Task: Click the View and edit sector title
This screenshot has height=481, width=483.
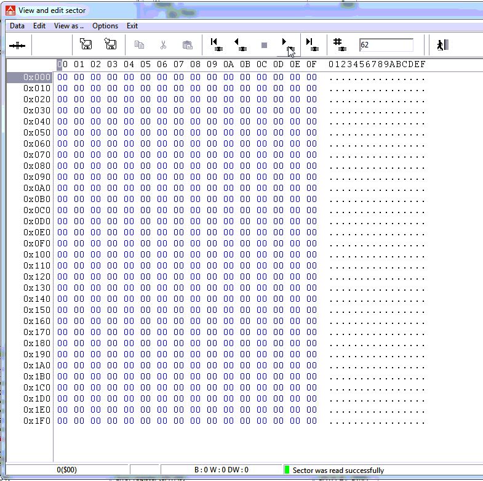Action: (x=52, y=10)
